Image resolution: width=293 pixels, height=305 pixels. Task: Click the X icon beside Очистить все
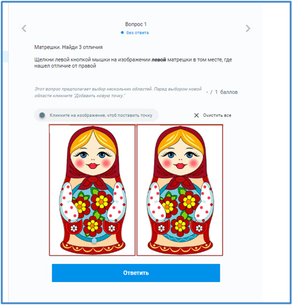(x=196, y=116)
